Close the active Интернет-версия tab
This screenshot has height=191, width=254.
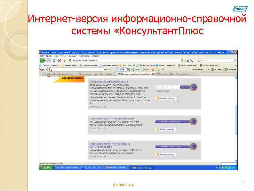click(x=153, y=74)
